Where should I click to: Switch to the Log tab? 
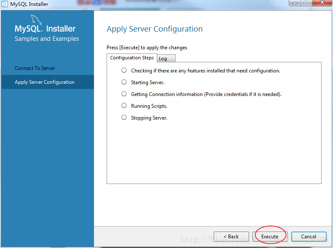(x=166, y=59)
